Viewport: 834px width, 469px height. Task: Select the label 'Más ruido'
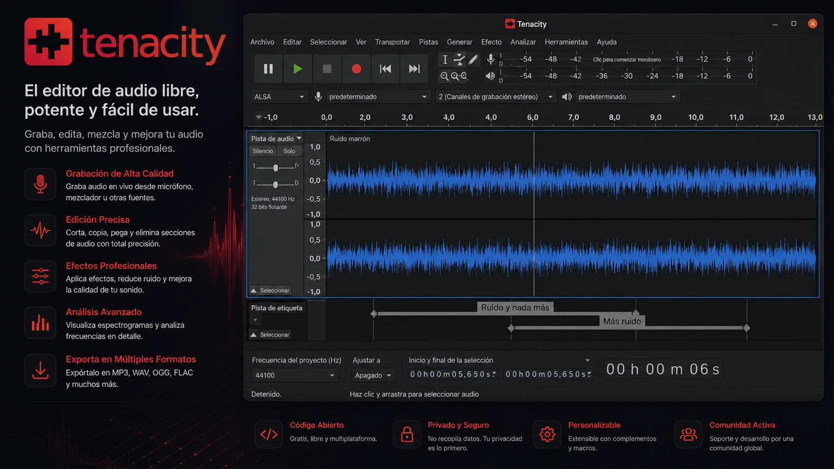622,321
